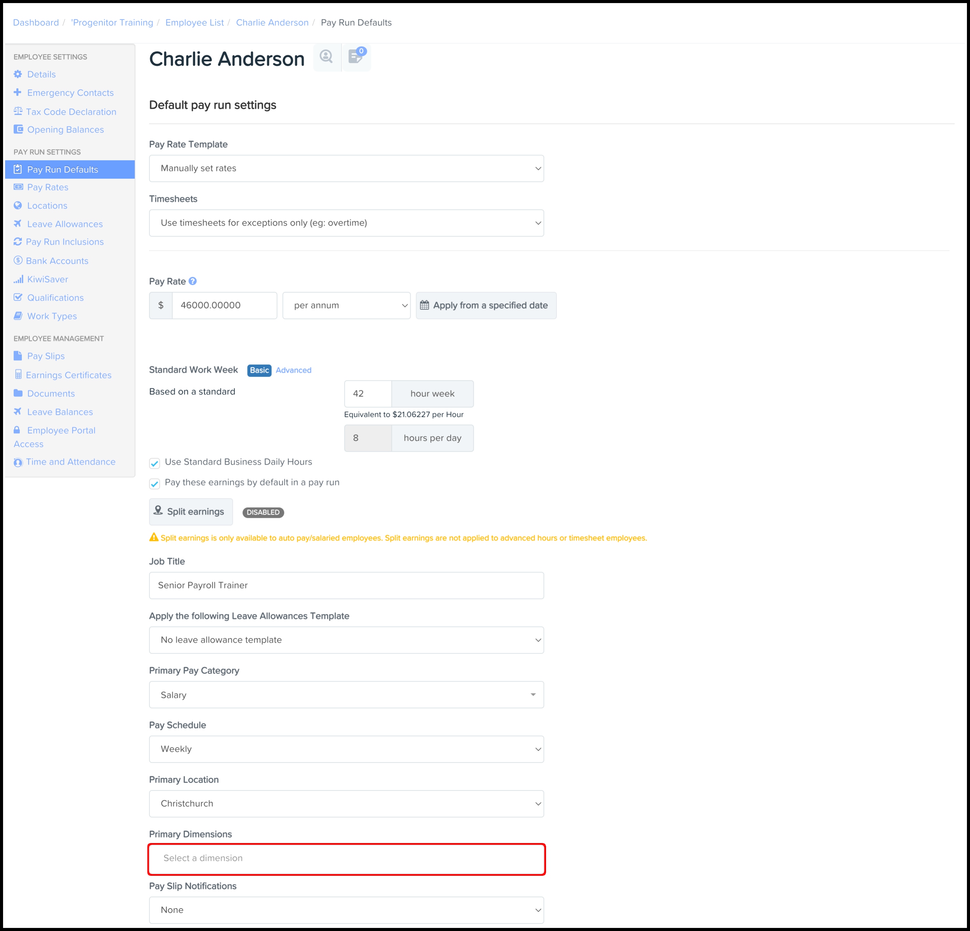Open Pay Rates in sidebar menu

point(47,187)
